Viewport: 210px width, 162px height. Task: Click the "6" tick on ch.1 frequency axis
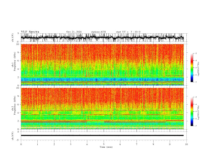(x=18, y=61)
